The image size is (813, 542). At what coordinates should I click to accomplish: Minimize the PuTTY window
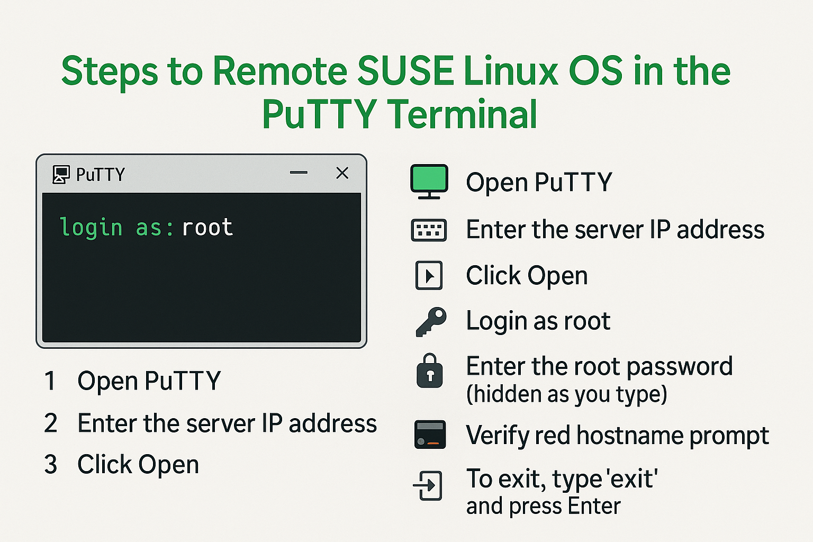tap(299, 173)
